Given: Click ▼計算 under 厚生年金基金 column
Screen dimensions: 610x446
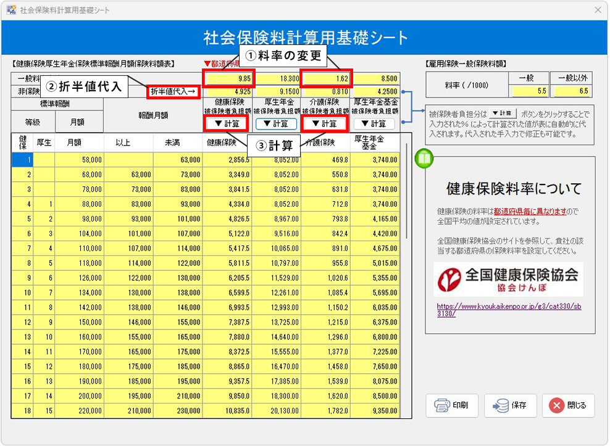Looking at the screenshot, I should [x=375, y=123].
